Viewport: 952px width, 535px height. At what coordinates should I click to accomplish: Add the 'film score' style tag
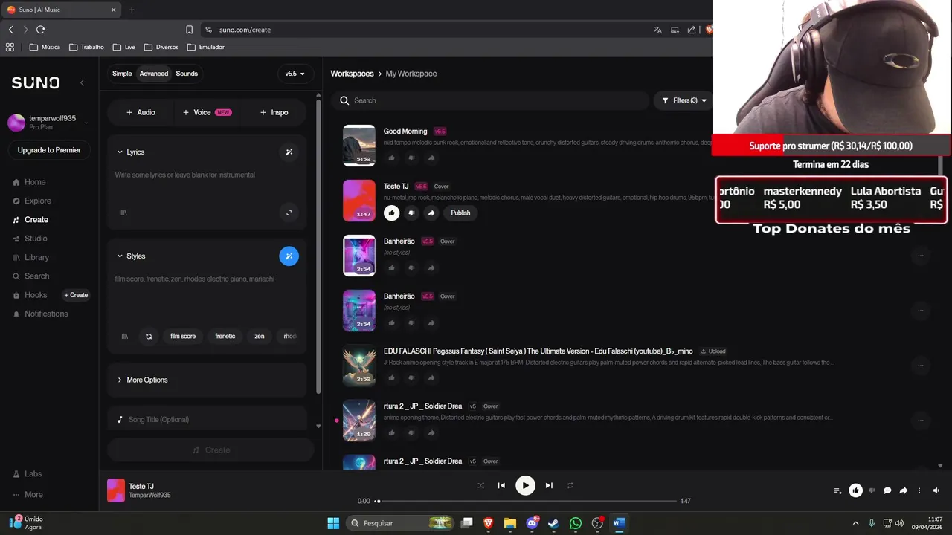(x=183, y=337)
